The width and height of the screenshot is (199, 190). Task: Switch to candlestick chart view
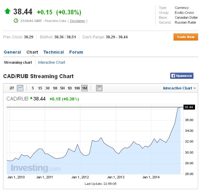click(12, 88)
